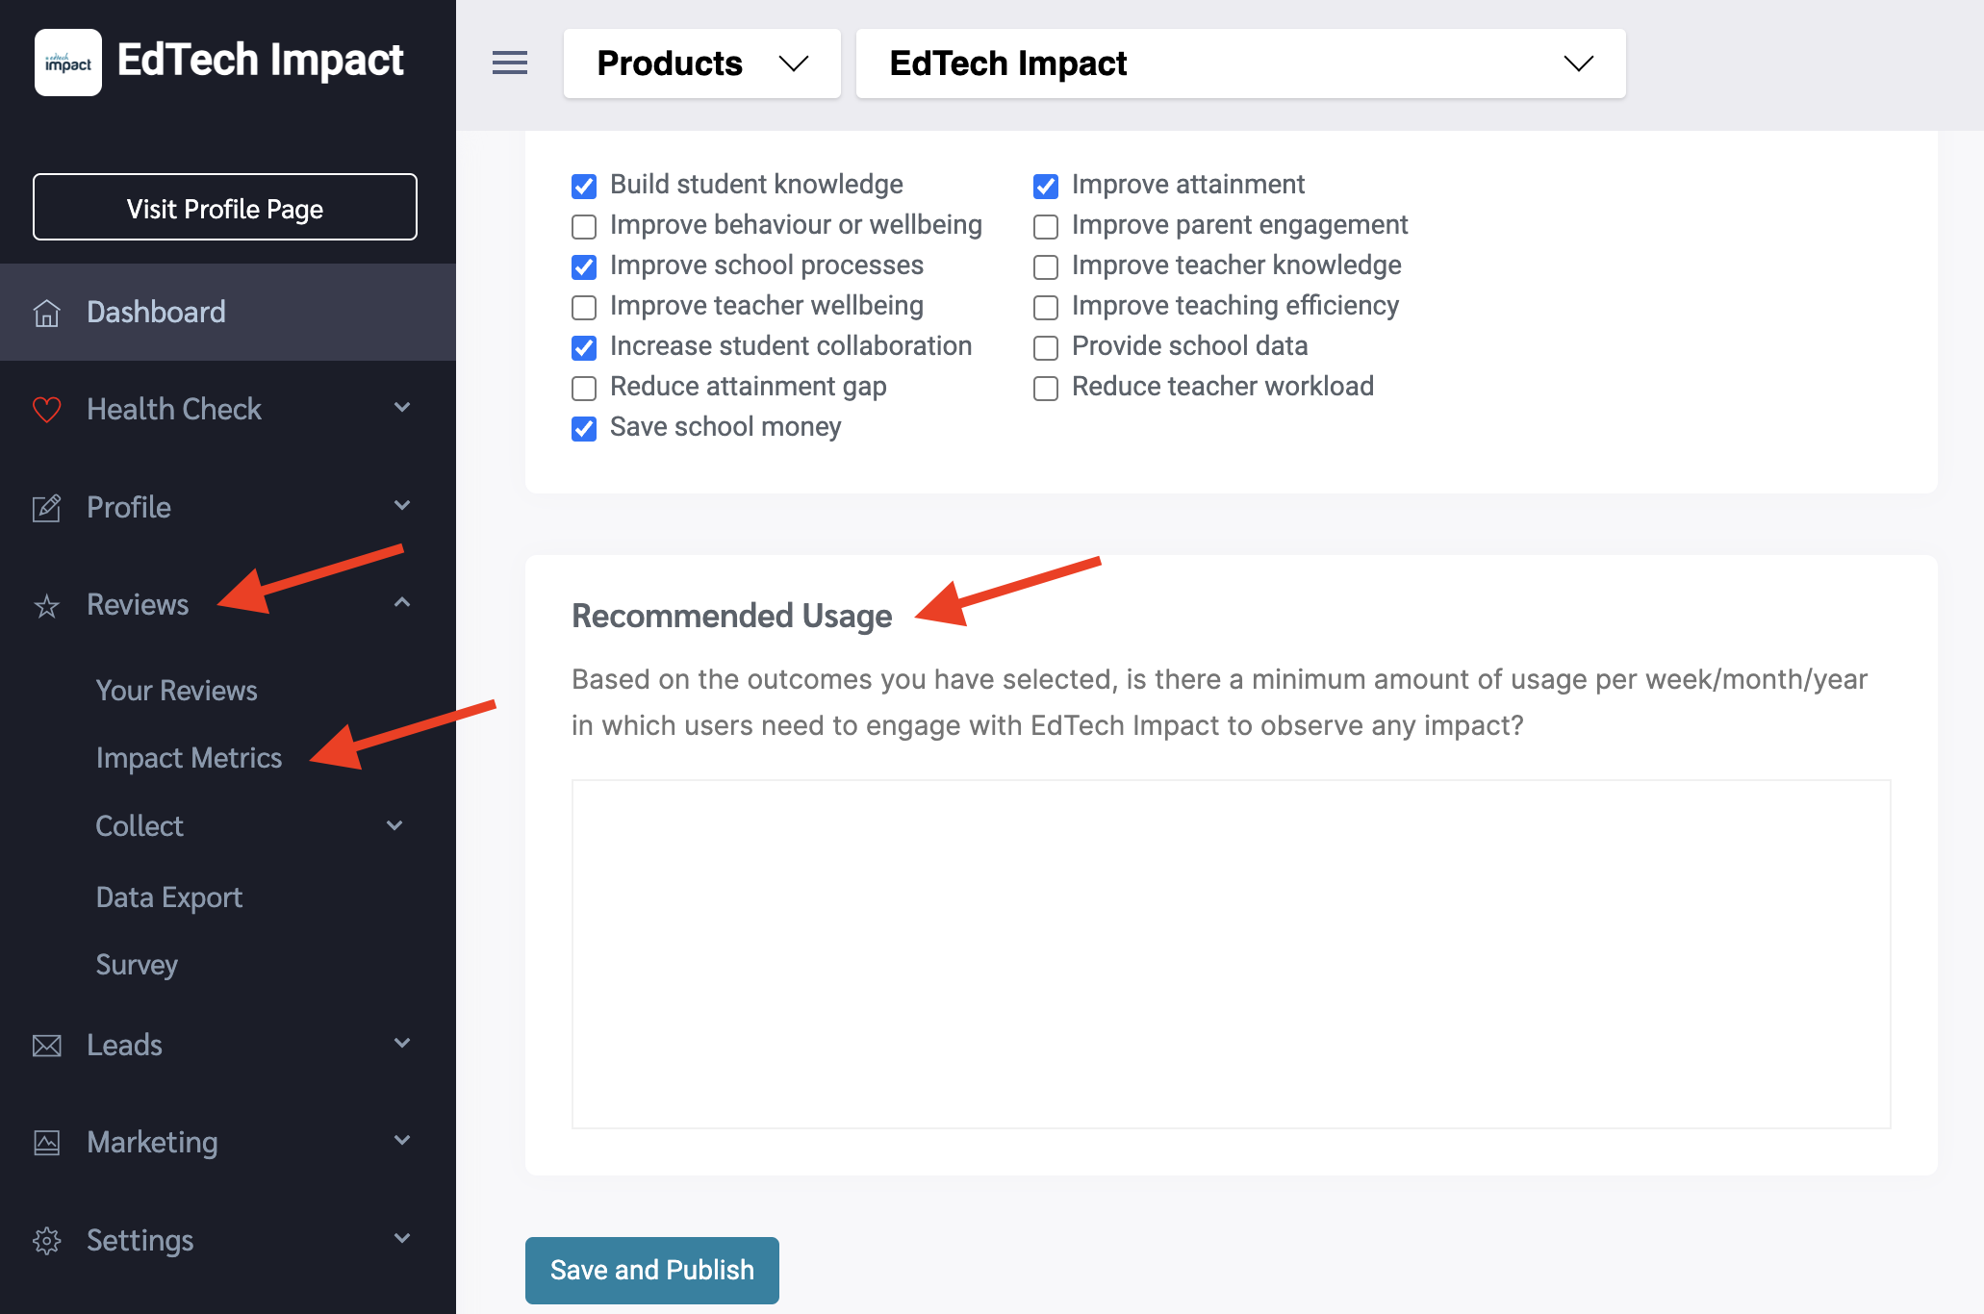Select Health Check label in sidebar
Screen dimensions: 1984x1314
[x=174, y=410]
